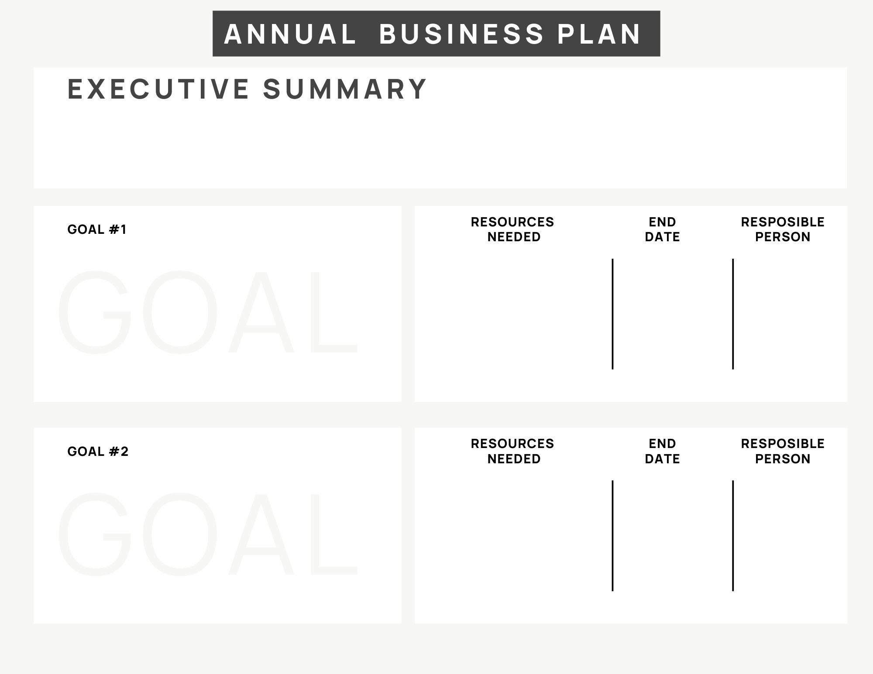Select the Executive Summary heading
This screenshot has height=674, width=873.
coord(247,89)
